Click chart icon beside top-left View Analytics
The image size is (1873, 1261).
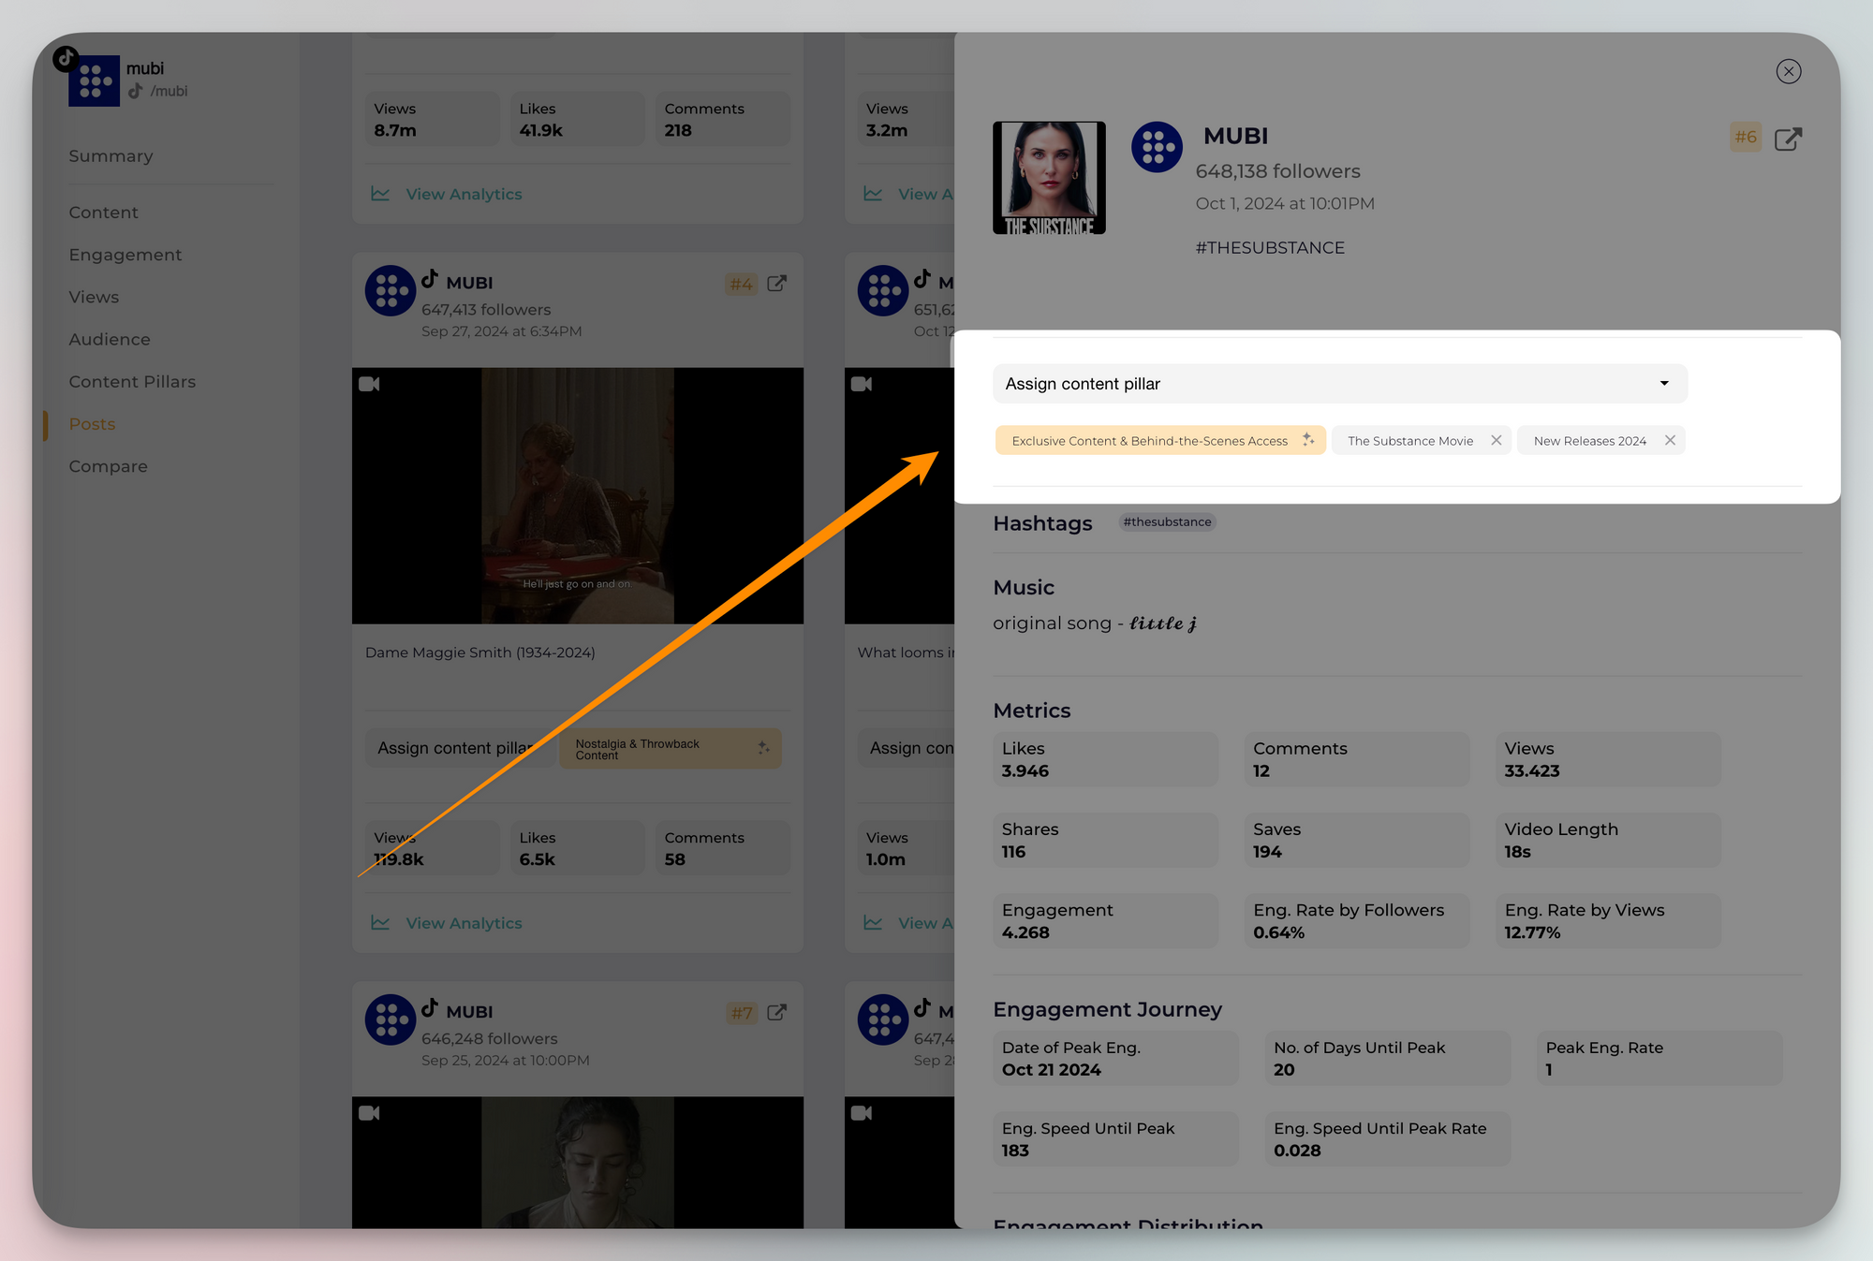tap(380, 194)
